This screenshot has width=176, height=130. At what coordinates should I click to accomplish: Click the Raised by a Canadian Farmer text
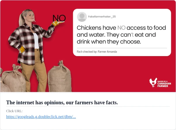164,84
